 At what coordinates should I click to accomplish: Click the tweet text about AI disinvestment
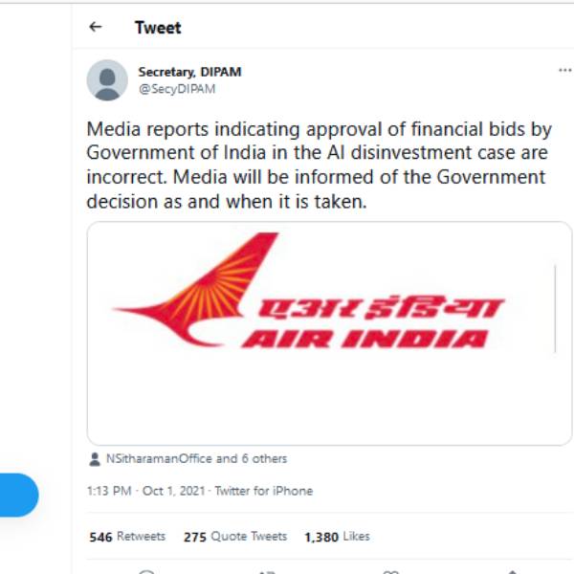coord(320,166)
